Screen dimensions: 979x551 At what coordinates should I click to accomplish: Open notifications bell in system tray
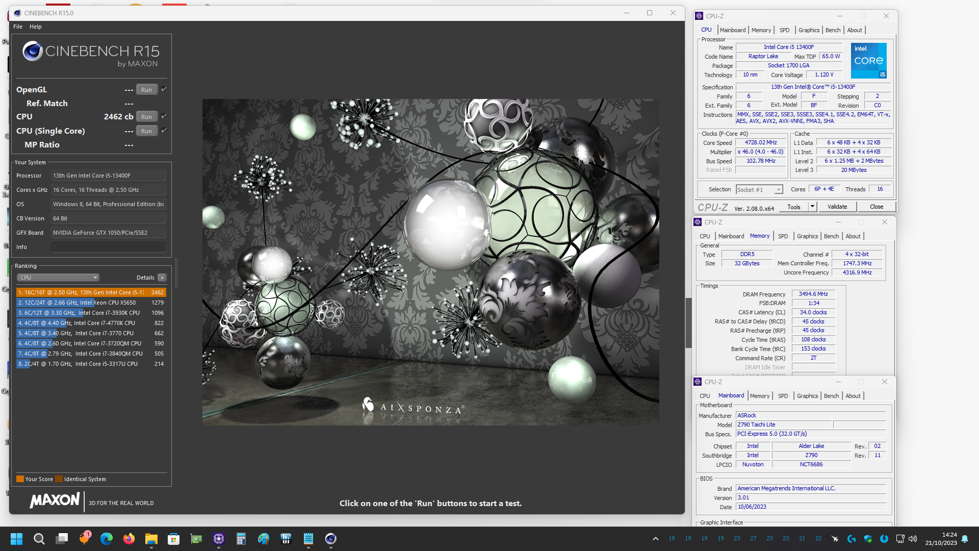point(965,539)
